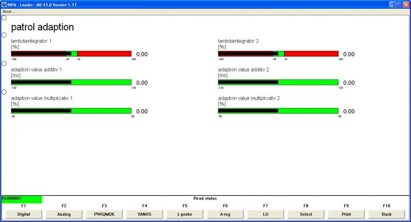
Task: Click the INPA icon in title bar
Action: [5, 4]
